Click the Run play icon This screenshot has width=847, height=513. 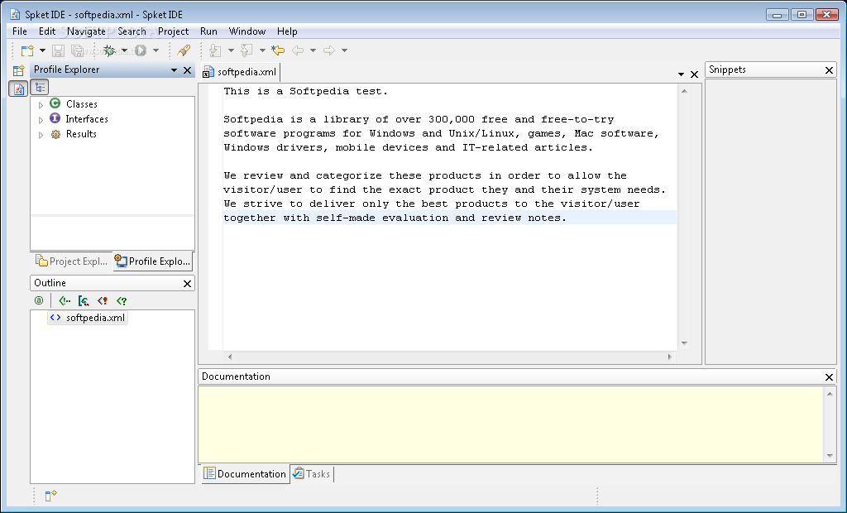(x=141, y=50)
